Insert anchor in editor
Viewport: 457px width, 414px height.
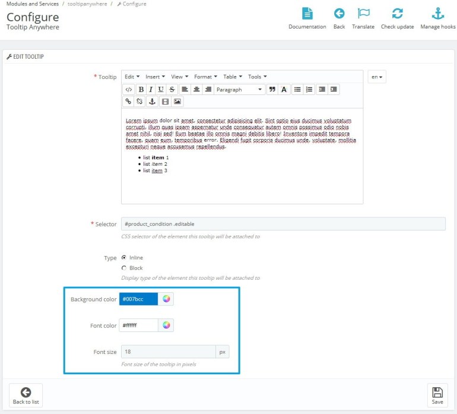click(152, 102)
